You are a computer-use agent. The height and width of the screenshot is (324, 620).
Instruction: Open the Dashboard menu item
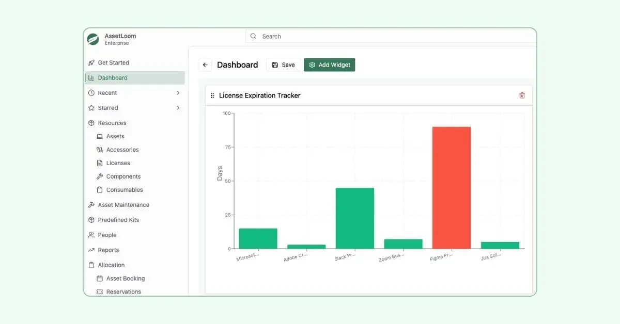tap(113, 78)
